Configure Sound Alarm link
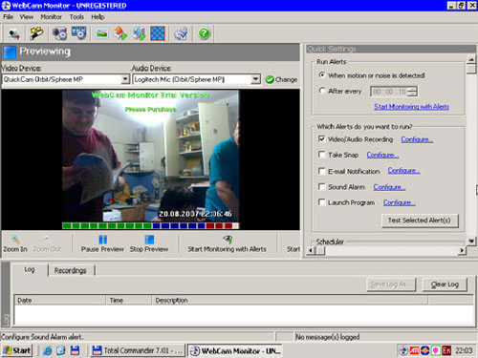 [x=389, y=187]
